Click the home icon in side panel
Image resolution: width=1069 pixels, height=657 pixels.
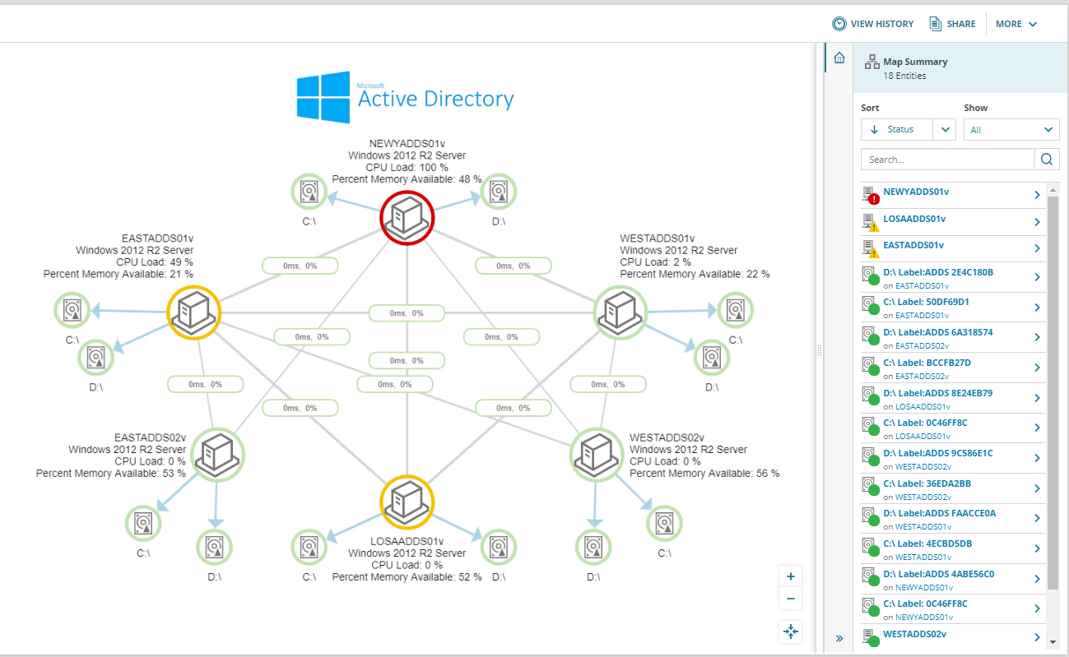click(839, 58)
